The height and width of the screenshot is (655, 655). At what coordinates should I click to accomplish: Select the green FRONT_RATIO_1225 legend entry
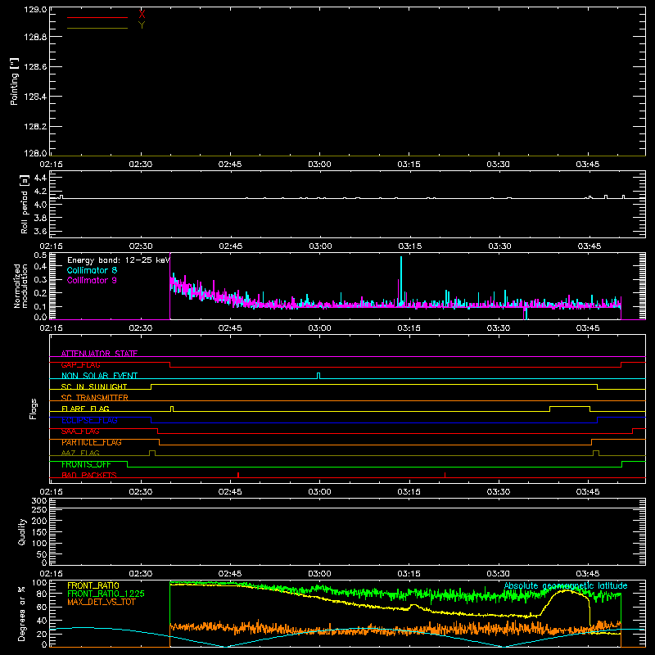click(106, 594)
